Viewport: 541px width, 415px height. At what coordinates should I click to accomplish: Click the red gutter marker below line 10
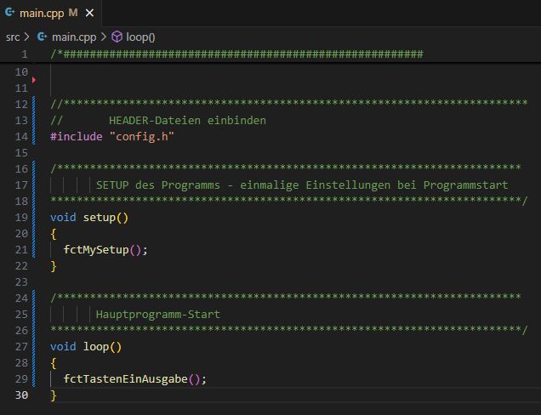point(34,80)
